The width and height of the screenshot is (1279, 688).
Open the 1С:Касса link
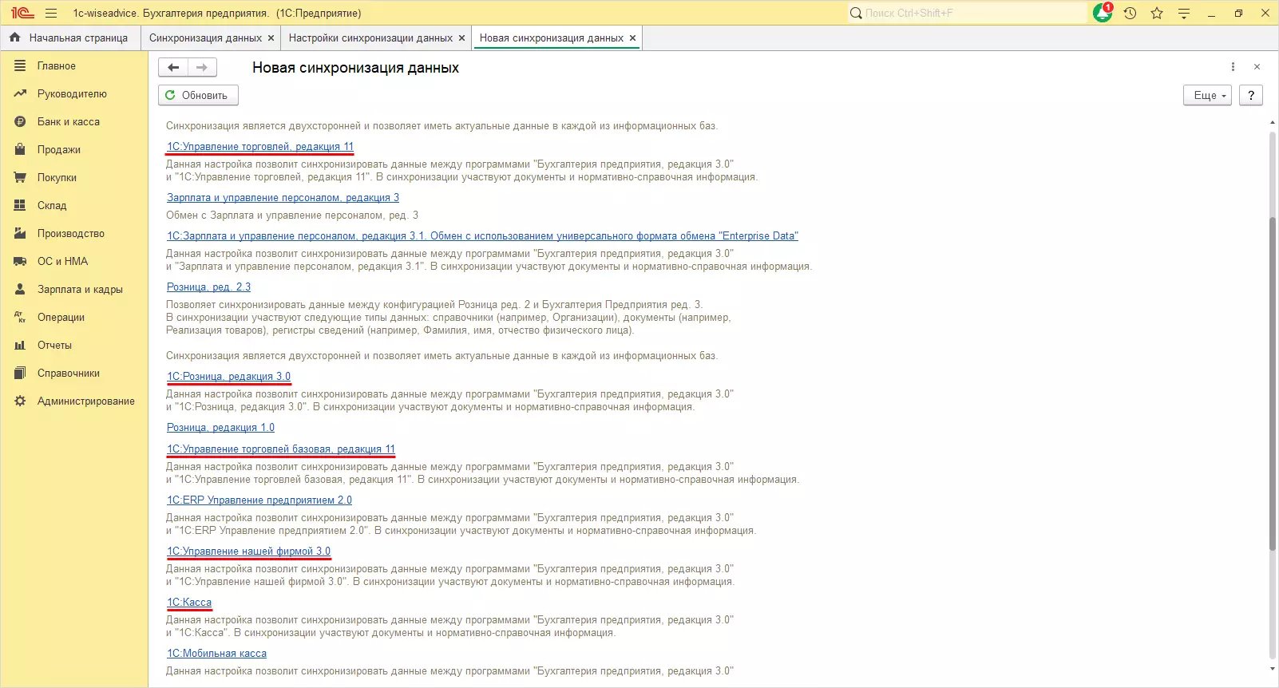[x=189, y=603]
